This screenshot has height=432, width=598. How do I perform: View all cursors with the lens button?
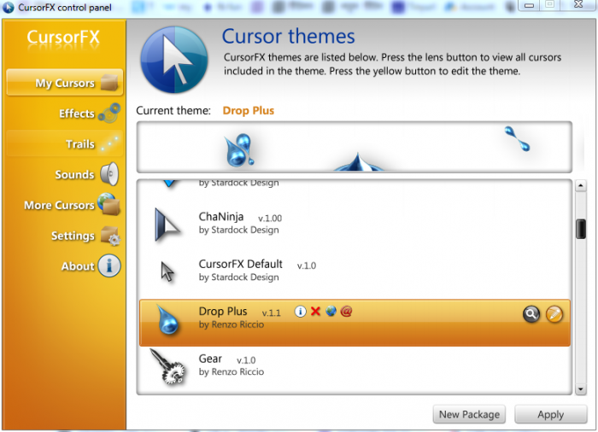coord(531,314)
